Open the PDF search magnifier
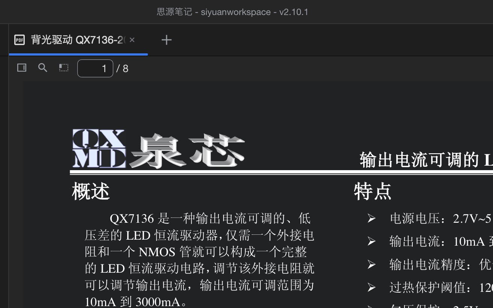 [43, 68]
